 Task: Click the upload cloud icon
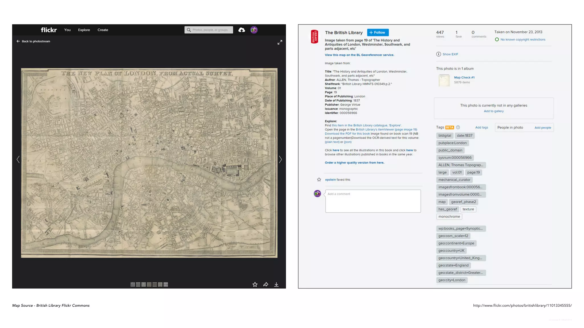pyautogui.click(x=242, y=30)
